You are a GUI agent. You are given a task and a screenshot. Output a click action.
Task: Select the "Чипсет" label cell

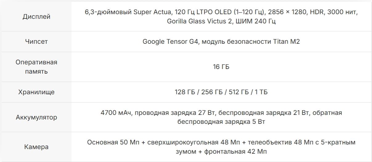click(x=36, y=42)
